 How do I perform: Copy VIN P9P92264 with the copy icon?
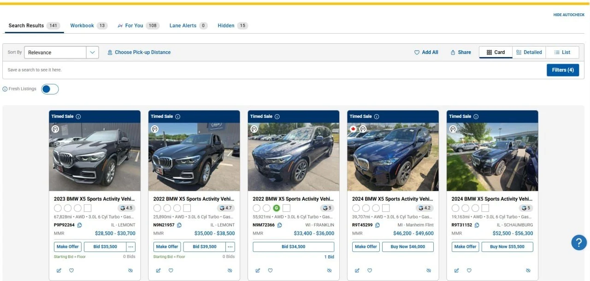point(80,225)
